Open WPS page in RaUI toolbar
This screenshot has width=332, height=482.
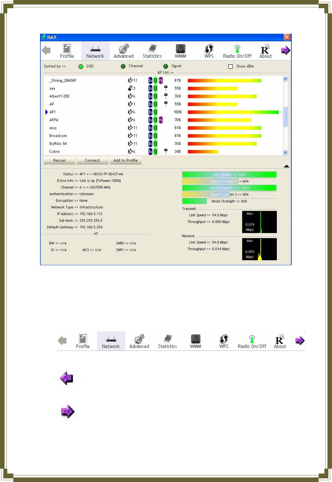[x=209, y=51]
